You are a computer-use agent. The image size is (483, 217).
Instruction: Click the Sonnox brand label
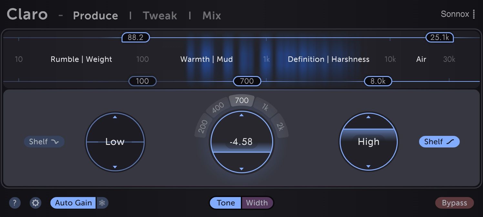click(x=455, y=14)
